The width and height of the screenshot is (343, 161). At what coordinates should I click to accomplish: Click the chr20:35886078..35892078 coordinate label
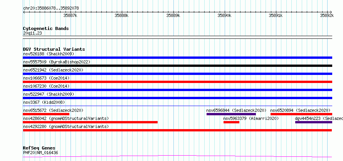[51, 8]
